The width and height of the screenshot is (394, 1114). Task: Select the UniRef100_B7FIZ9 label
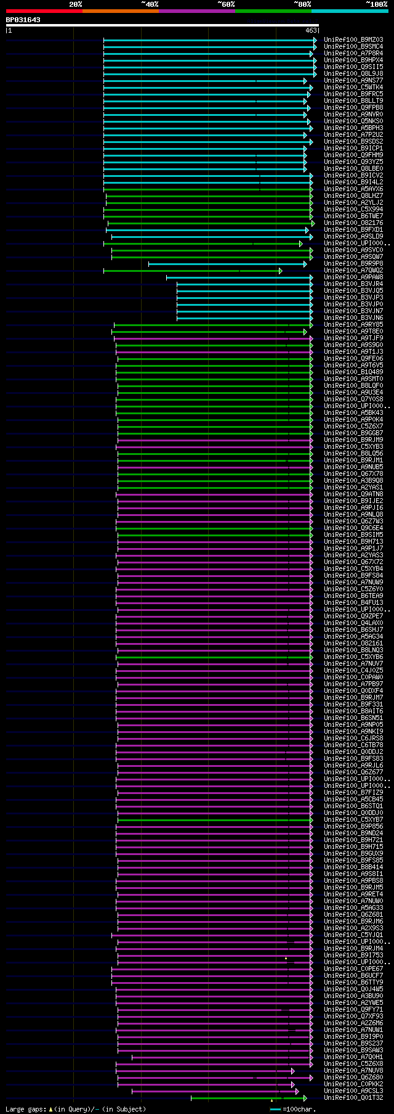(x=353, y=792)
